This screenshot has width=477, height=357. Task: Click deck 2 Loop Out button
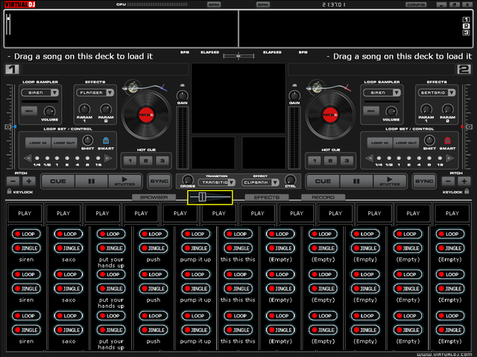(x=406, y=143)
